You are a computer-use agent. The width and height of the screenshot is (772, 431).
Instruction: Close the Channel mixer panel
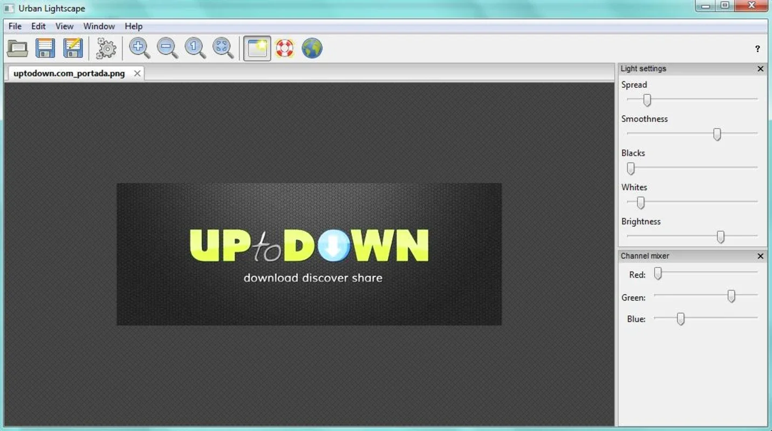[761, 256]
